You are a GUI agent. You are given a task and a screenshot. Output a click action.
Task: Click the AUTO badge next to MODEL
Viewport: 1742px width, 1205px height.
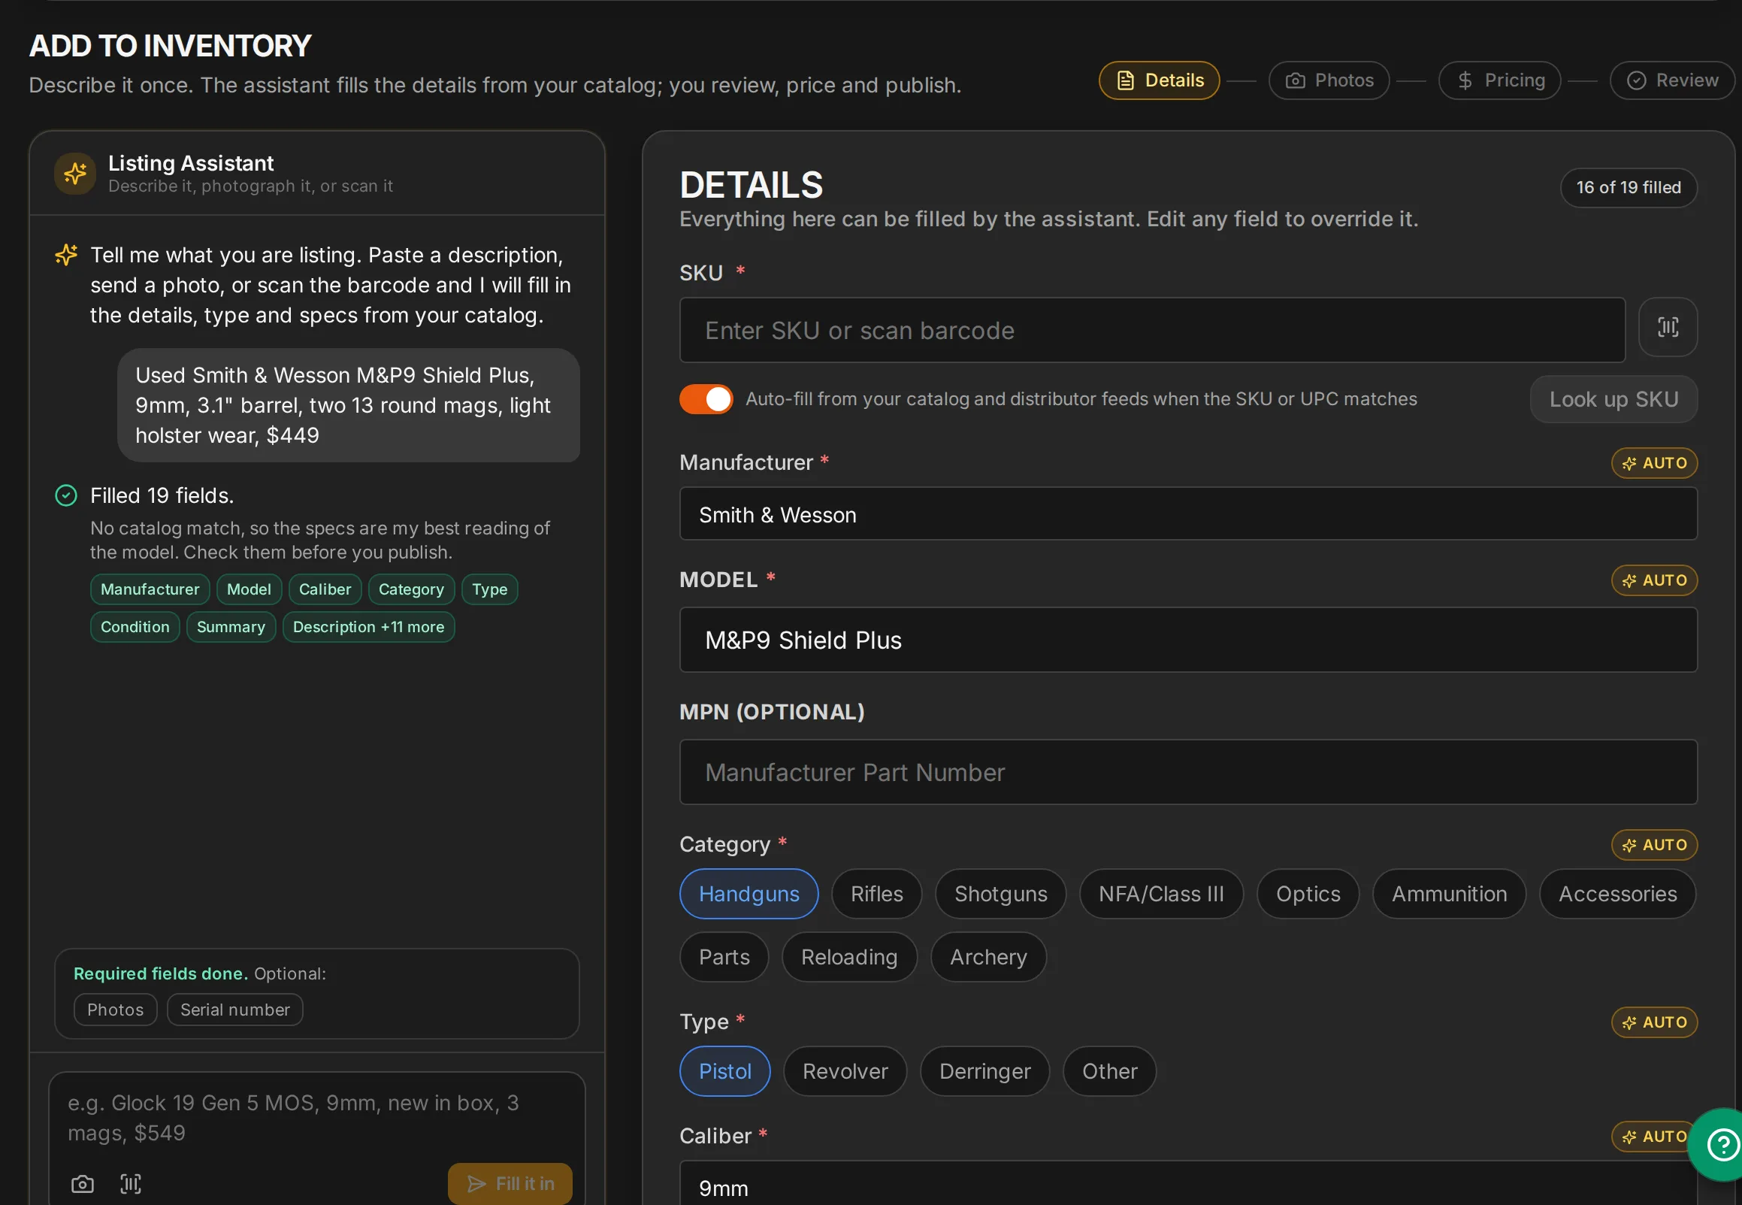click(1653, 580)
